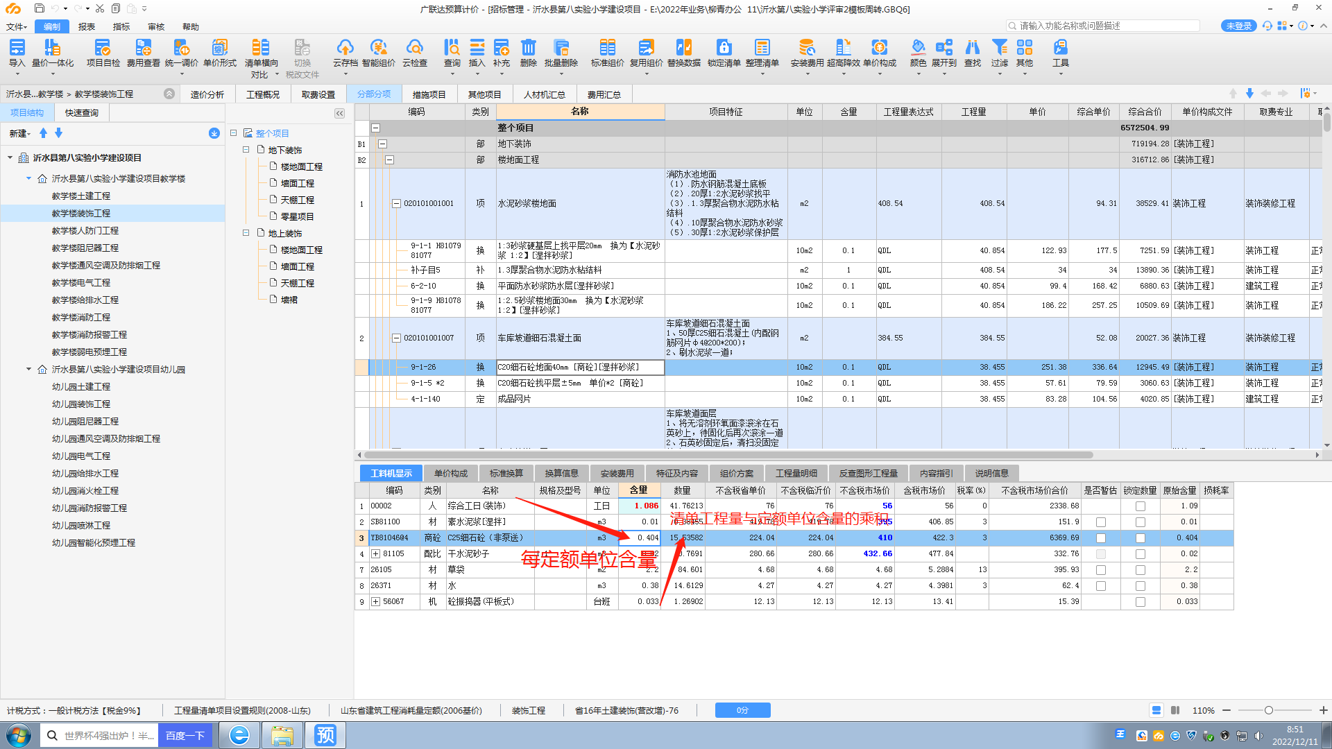Select 单价形式 unit price format
Image resolution: width=1332 pixels, height=749 pixels.
click(220, 53)
